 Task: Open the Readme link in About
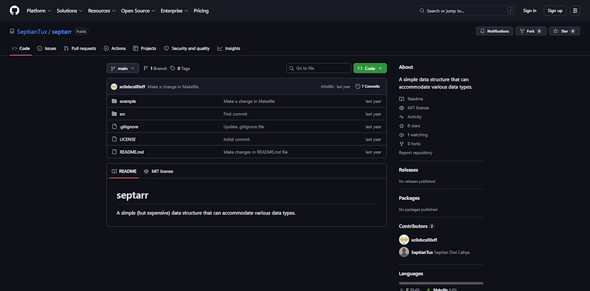point(411,99)
